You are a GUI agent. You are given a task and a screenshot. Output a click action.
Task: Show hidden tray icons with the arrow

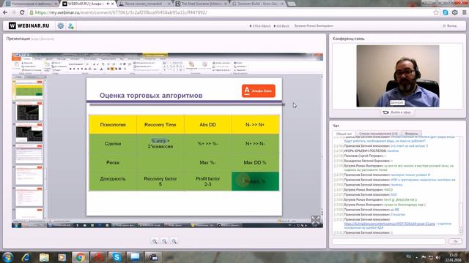[417, 257]
